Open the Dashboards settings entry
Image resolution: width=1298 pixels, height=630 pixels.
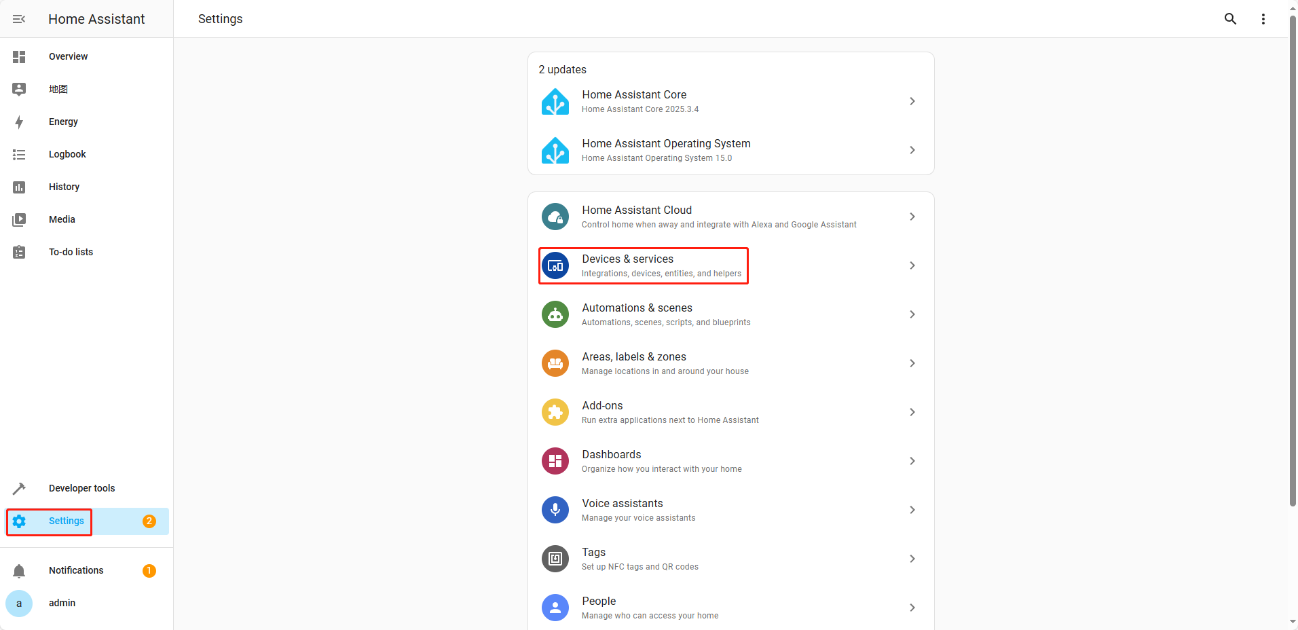[730, 462]
